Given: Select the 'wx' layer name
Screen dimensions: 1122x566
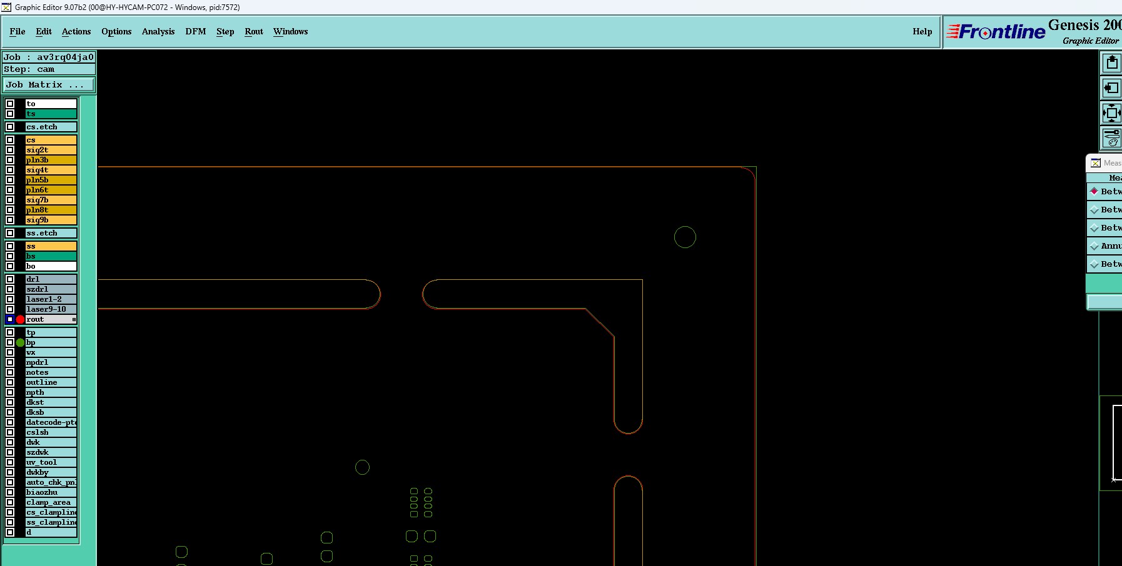Looking at the screenshot, I should coord(51,352).
